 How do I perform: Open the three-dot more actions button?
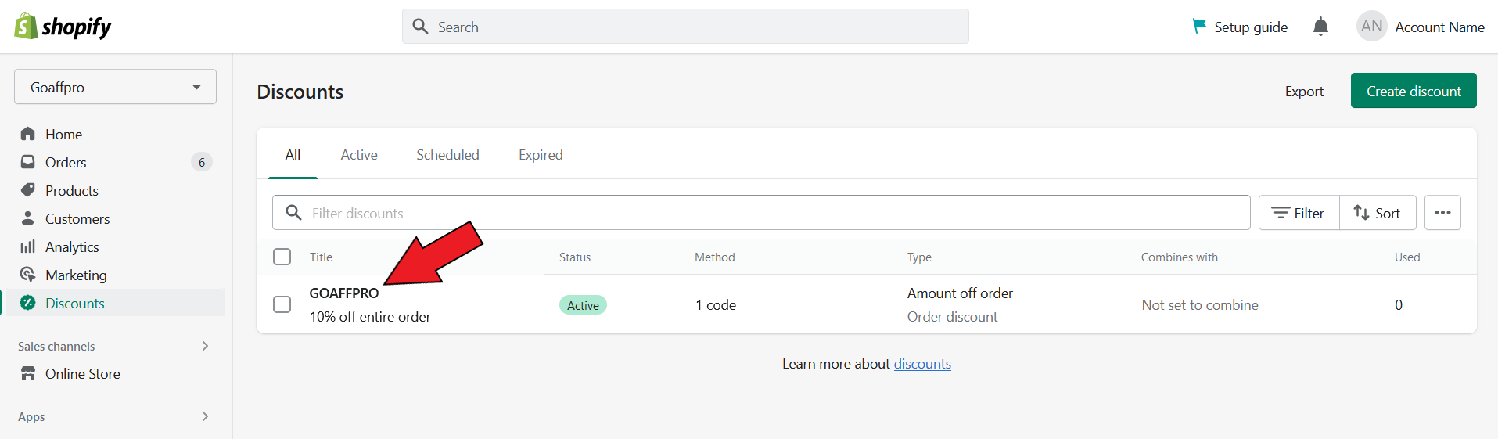click(1442, 213)
